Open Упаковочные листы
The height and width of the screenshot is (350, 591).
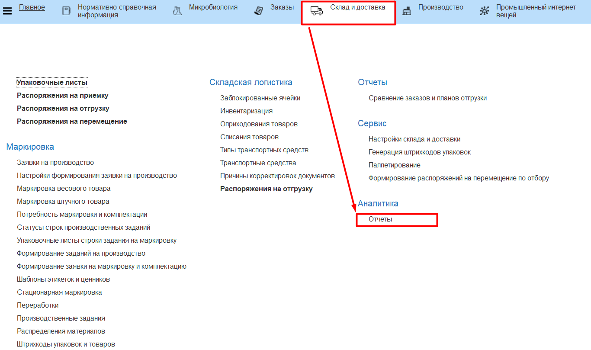pyautogui.click(x=52, y=82)
